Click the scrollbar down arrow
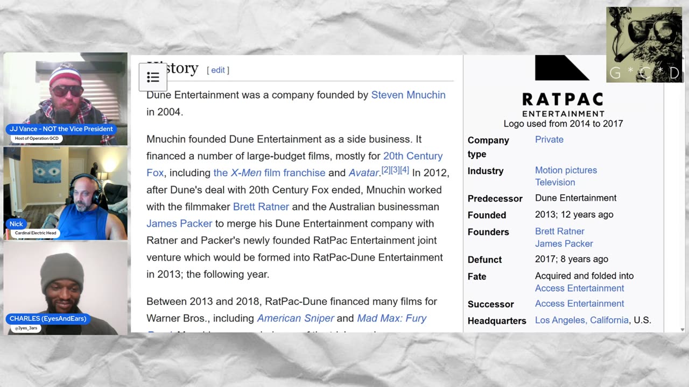This screenshot has height=387, width=689. (x=683, y=329)
